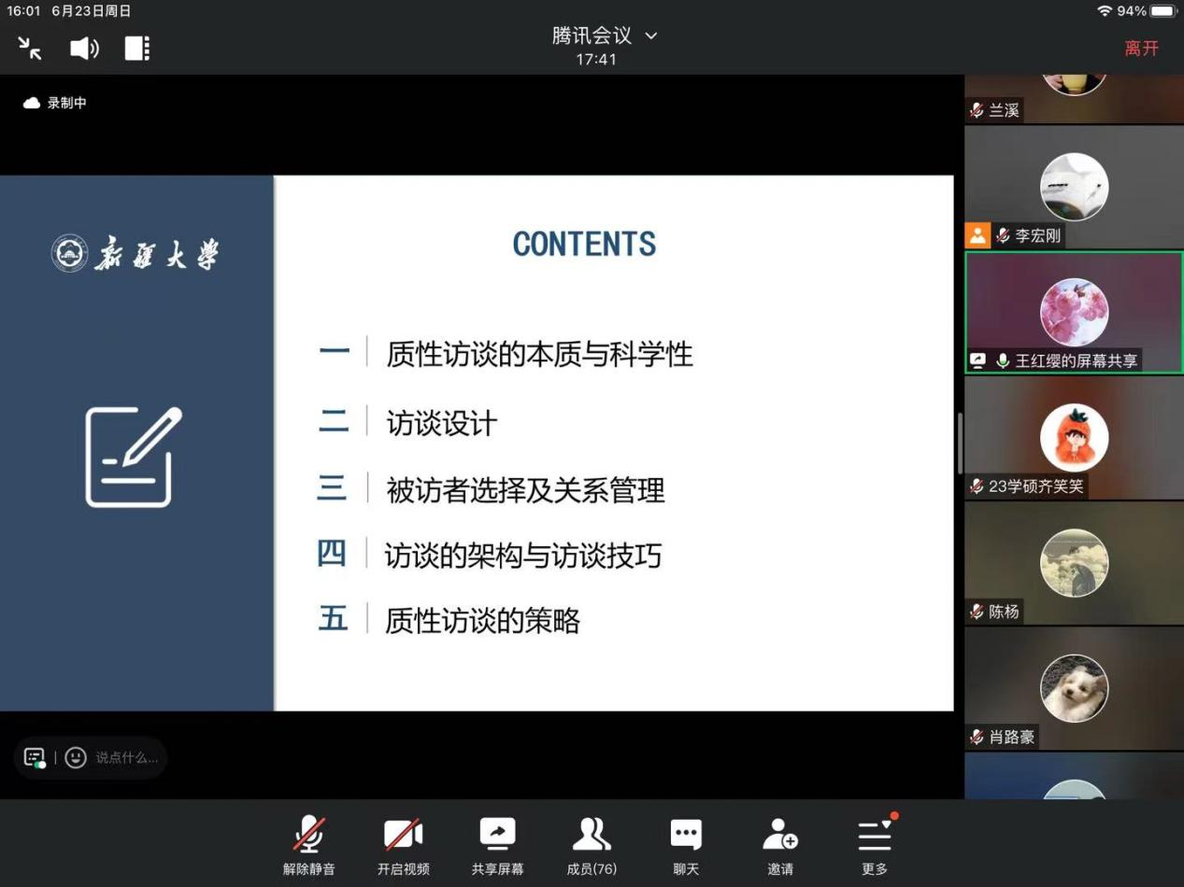The height and width of the screenshot is (887, 1184).
Task: Click the 录制中 cloud recording indicator
Action: [55, 103]
